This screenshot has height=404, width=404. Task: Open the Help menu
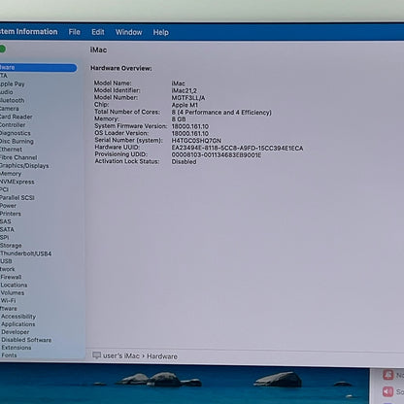coord(161,32)
